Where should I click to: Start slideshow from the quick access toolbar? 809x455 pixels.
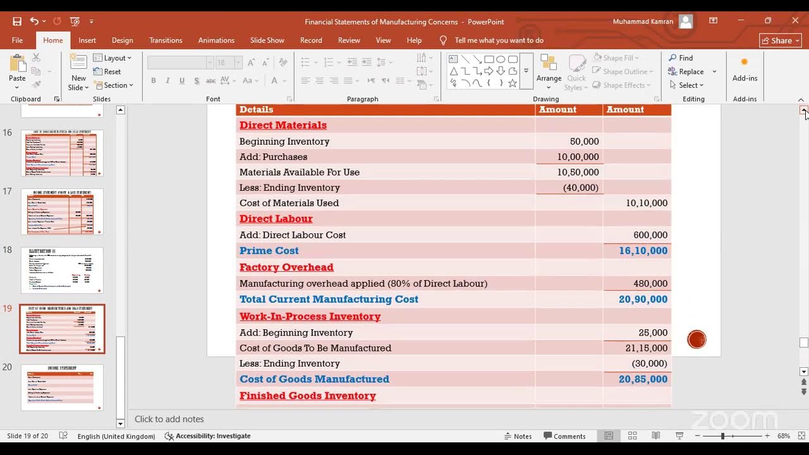point(75,21)
